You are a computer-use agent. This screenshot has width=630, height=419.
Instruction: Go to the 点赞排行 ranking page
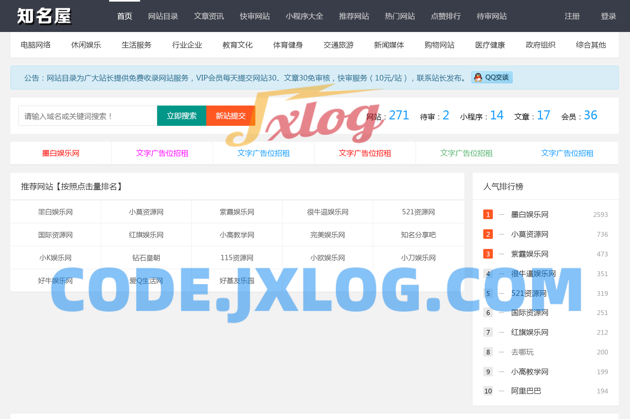tap(446, 16)
